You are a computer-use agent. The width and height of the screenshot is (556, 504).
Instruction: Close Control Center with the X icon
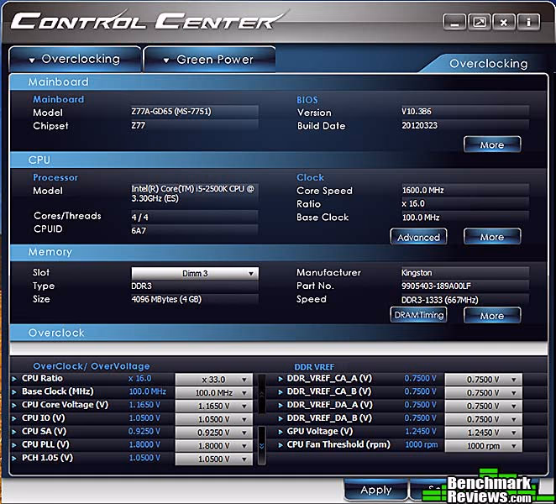pos(504,23)
